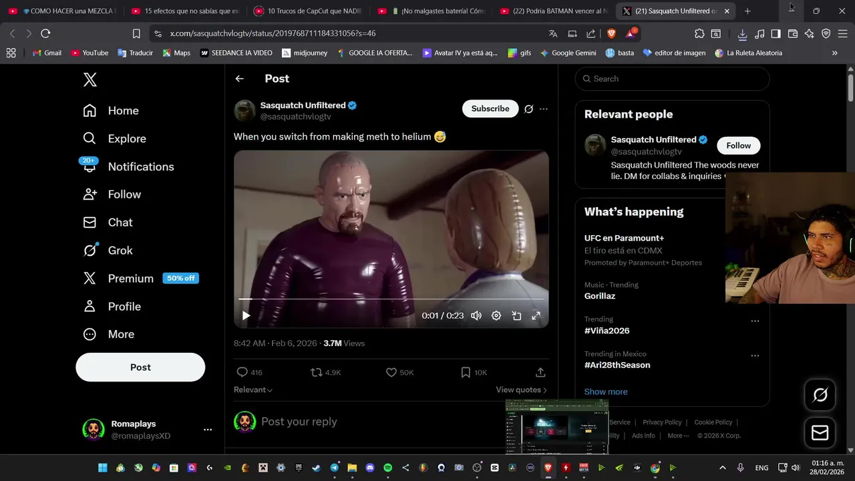Click Show more trends link

point(606,392)
